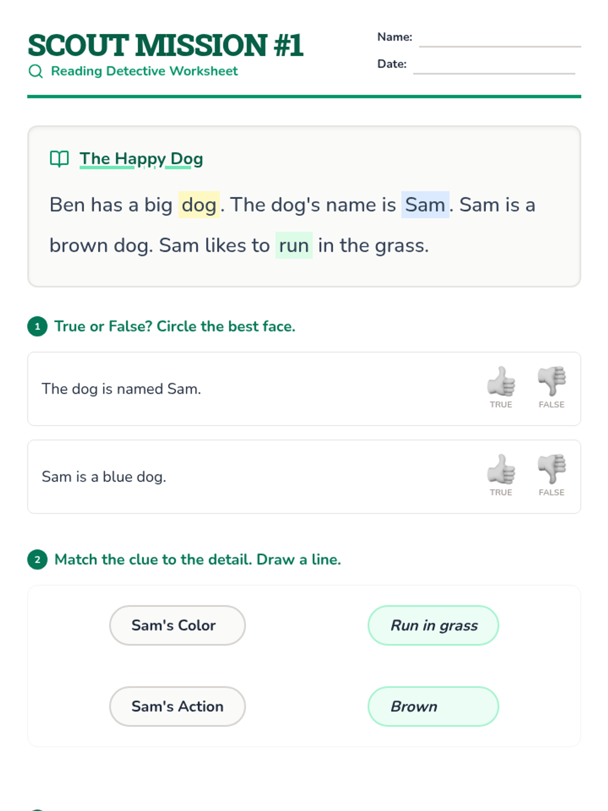Click the green number 2 badge
The image size is (608, 811).
click(x=37, y=560)
